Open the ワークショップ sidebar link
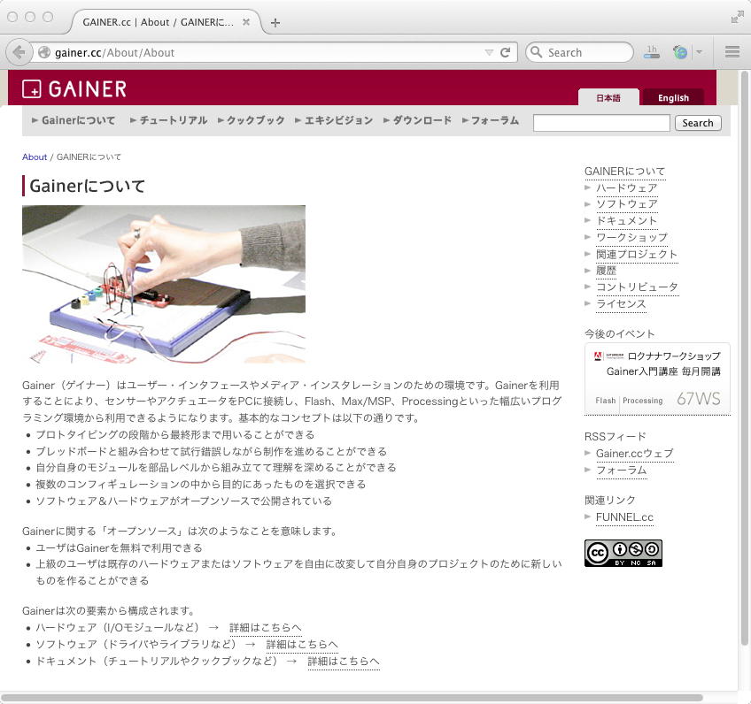The height and width of the screenshot is (704, 751). point(631,237)
